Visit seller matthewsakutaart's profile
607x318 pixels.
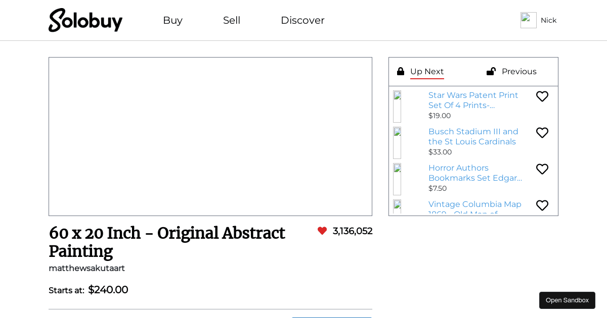click(86, 268)
